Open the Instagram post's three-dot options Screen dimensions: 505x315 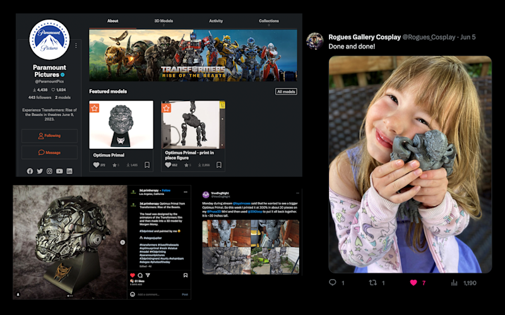point(186,192)
